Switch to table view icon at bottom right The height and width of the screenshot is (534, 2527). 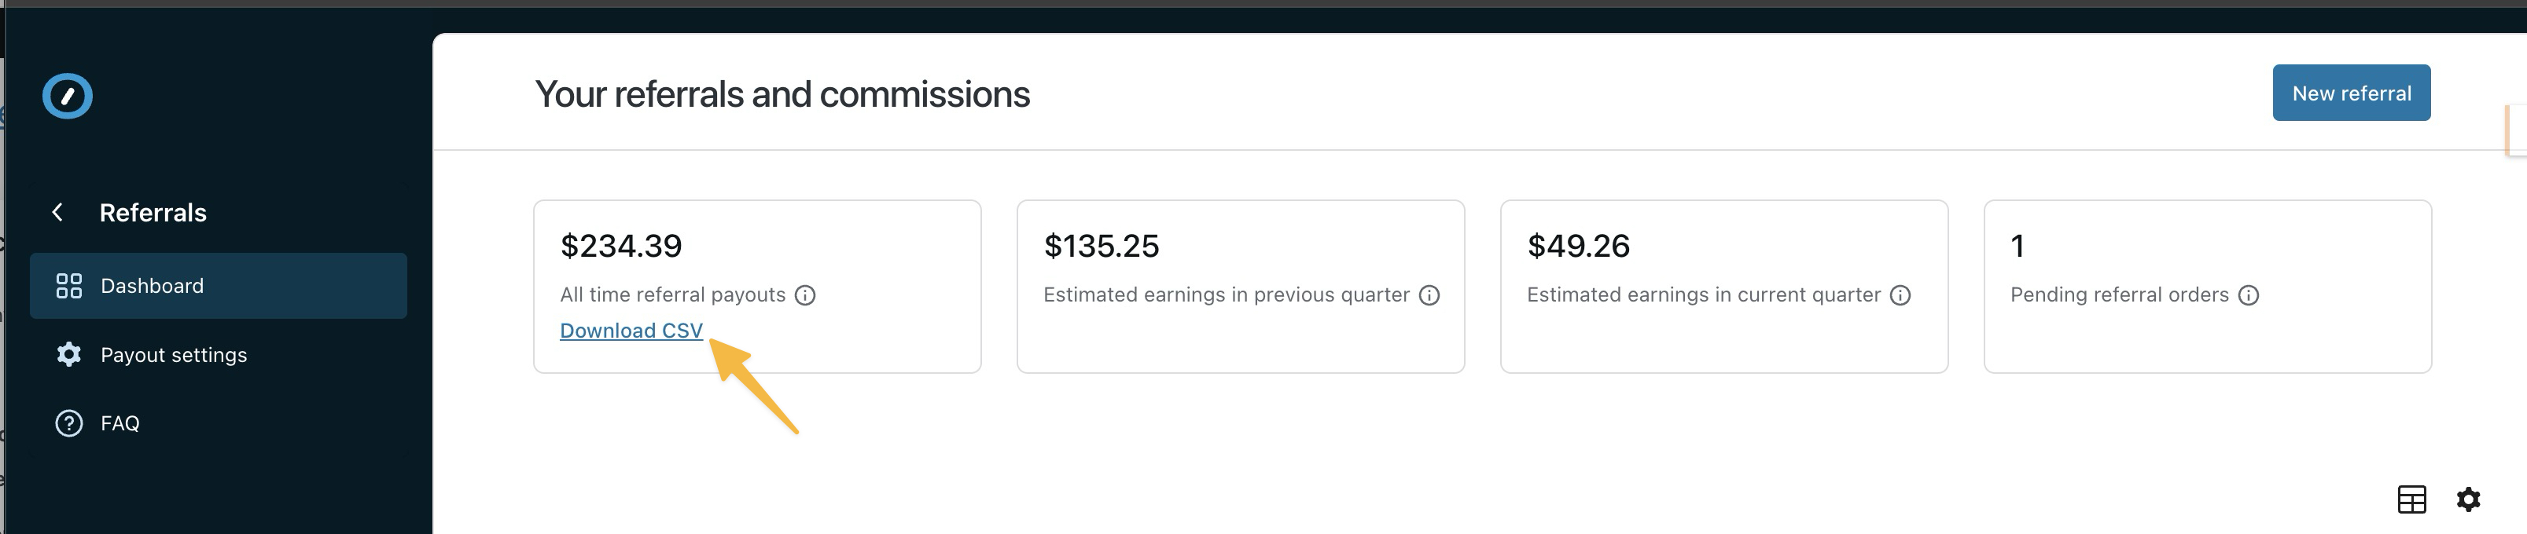click(x=2411, y=499)
